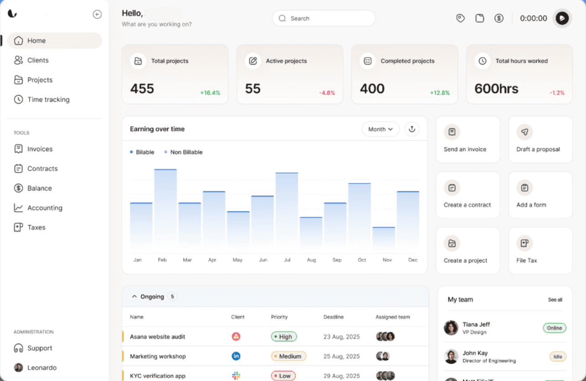Screen dimensions: 586x381
Task: Click See all in My team
Action: click(555, 300)
